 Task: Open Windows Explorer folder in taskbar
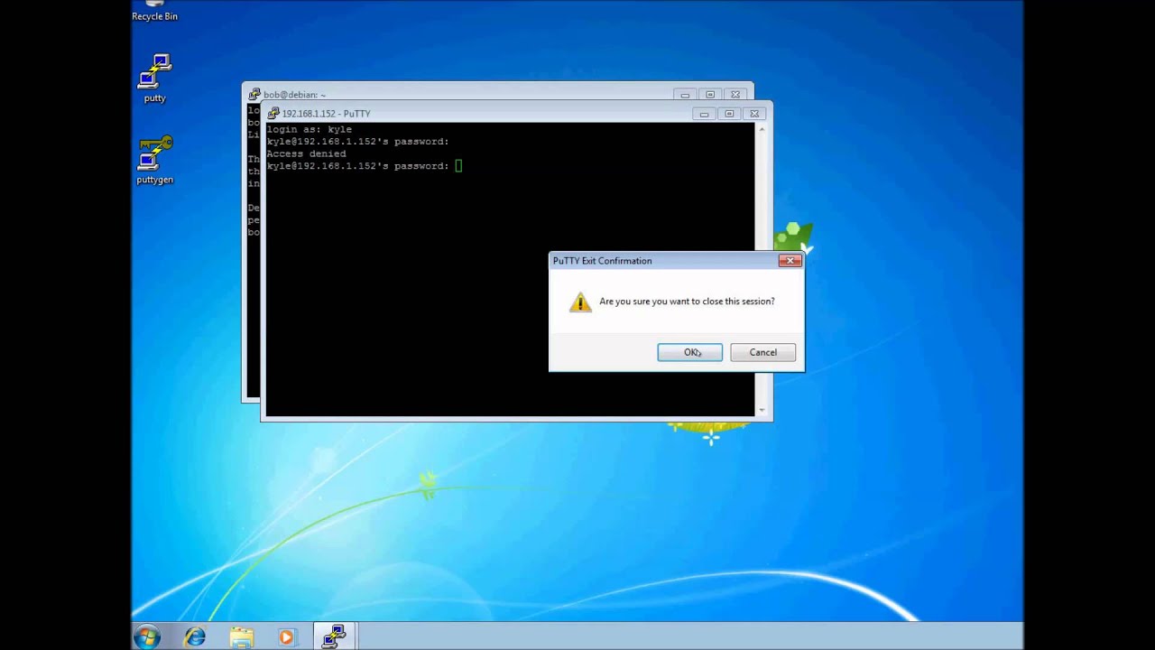[x=241, y=637]
